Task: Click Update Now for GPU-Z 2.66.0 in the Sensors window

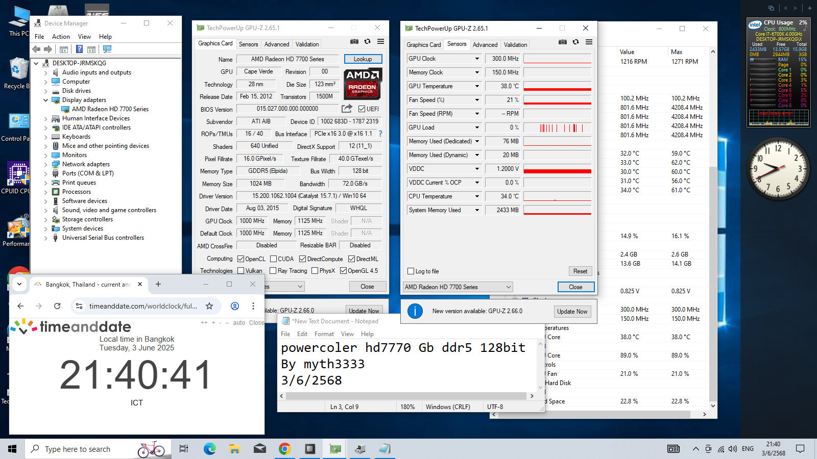Action: pyautogui.click(x=572, y=312)
